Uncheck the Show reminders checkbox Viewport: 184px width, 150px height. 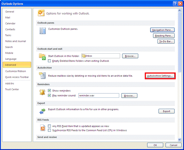(49, 91)
